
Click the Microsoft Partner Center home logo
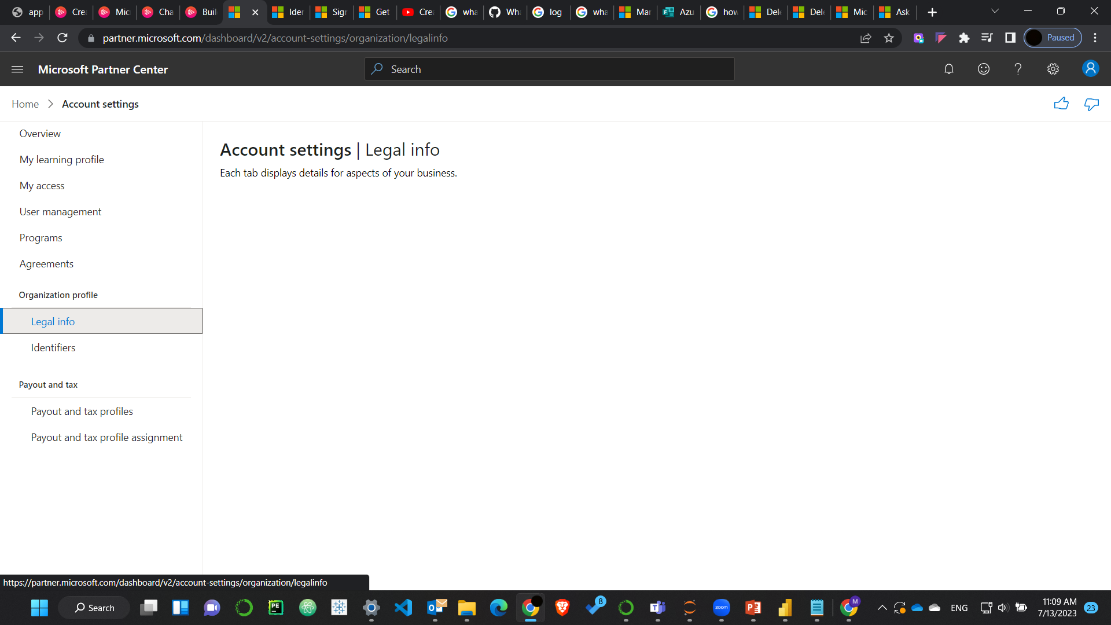[103, 69]
